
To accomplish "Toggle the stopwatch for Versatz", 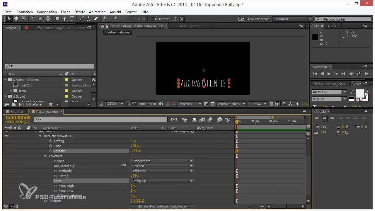I will pos(50,151).
